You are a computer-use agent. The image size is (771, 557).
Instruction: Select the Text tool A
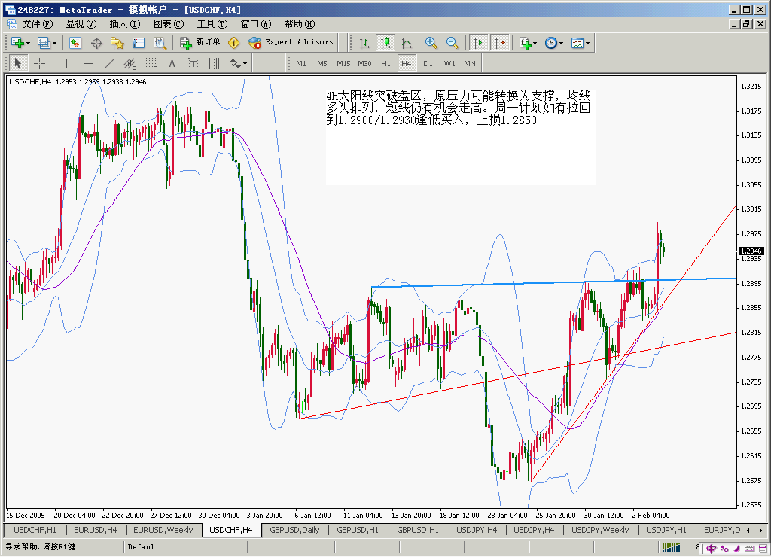(172, 63)
